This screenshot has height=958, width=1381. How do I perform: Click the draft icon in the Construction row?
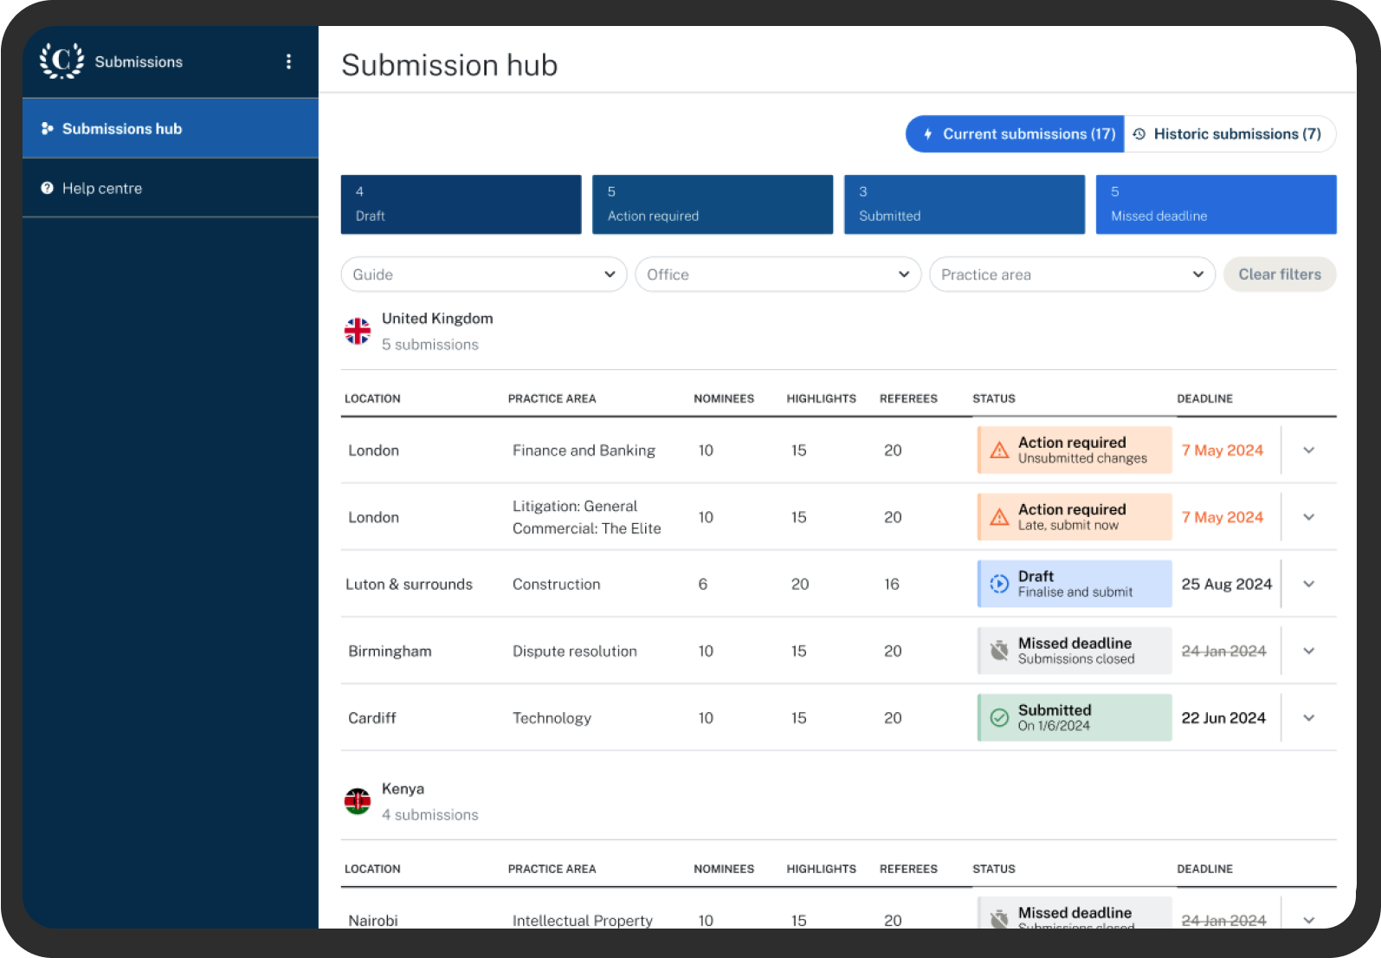pos(999,584)
